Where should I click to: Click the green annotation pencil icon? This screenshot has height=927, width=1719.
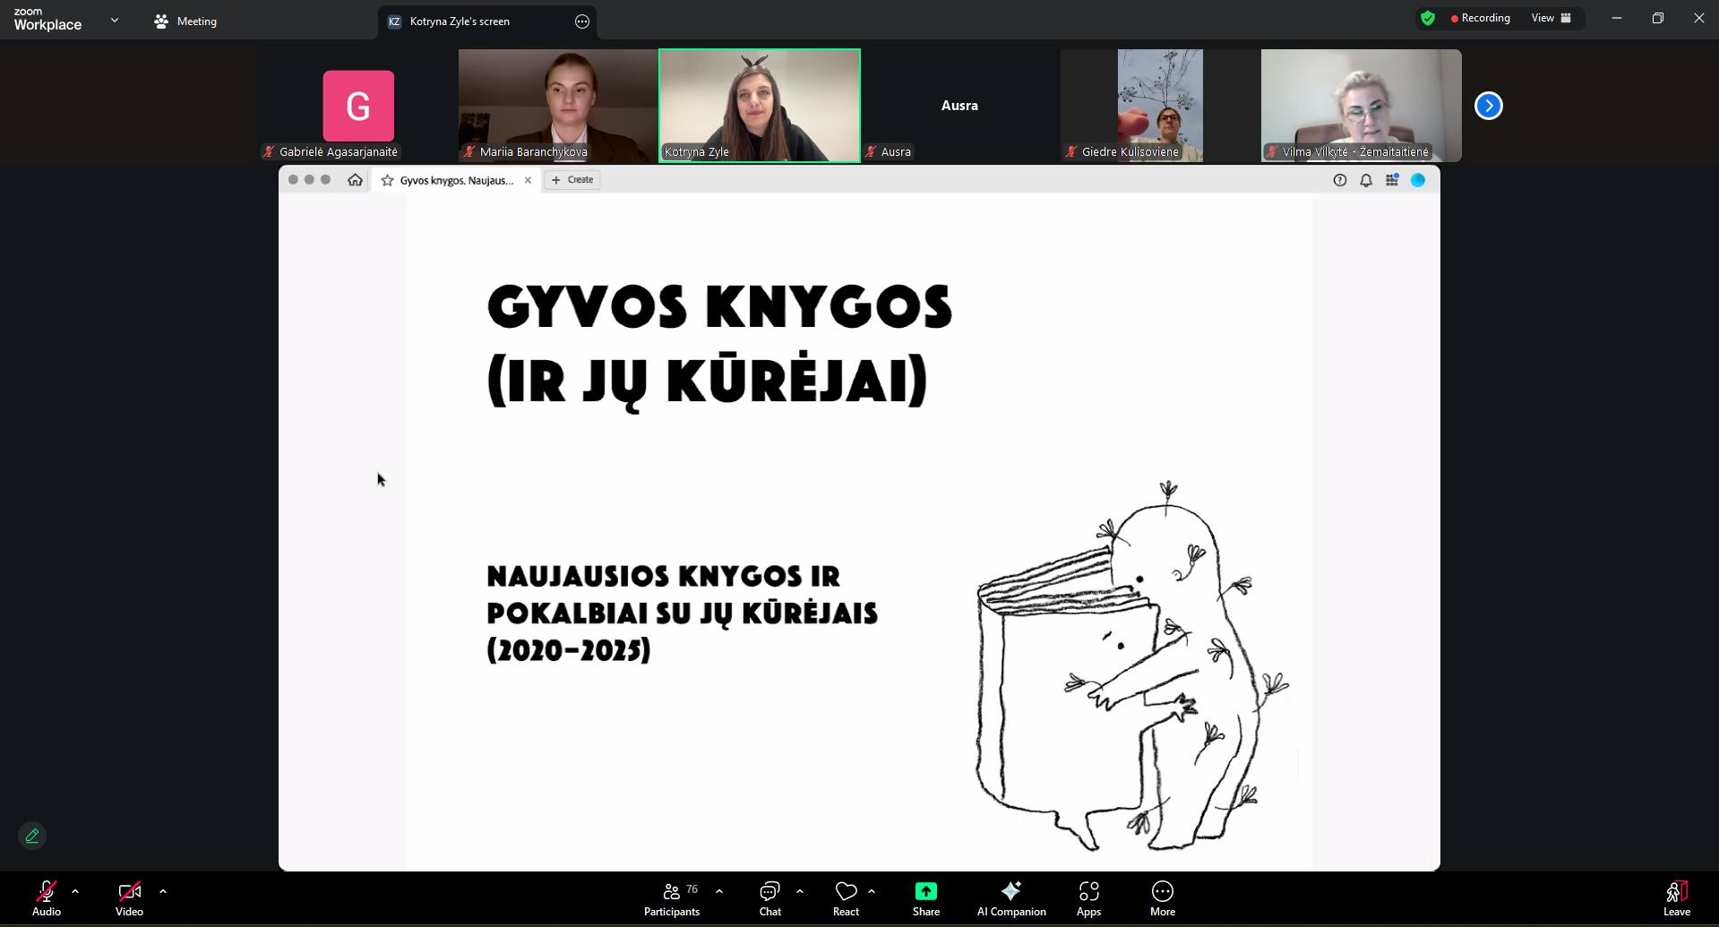click(32, 836)
